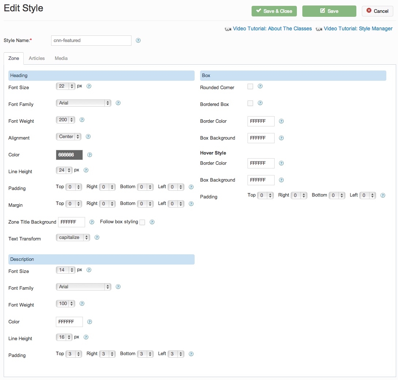The height and width of the screenshot is (380, 398).
Task: Show help for Description Font Size
Action: click(89, 270)
